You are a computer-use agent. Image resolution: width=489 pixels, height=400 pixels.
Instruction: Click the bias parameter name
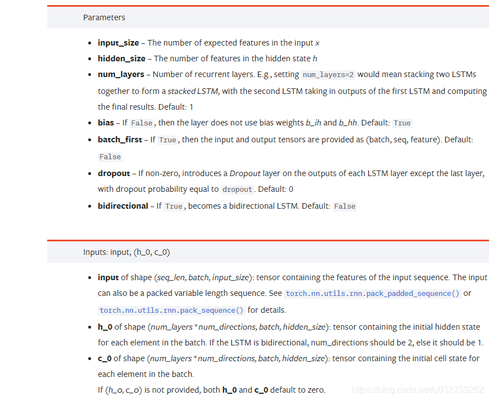(x=106, y=123)
